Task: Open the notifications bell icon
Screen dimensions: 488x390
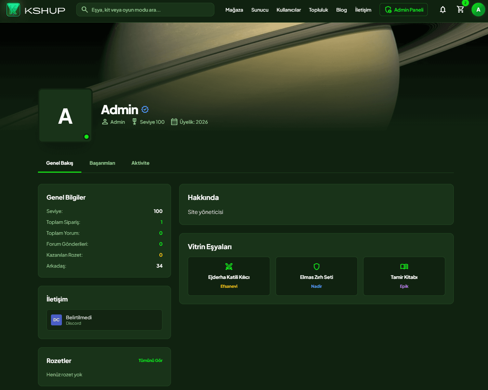Action: 443,10
